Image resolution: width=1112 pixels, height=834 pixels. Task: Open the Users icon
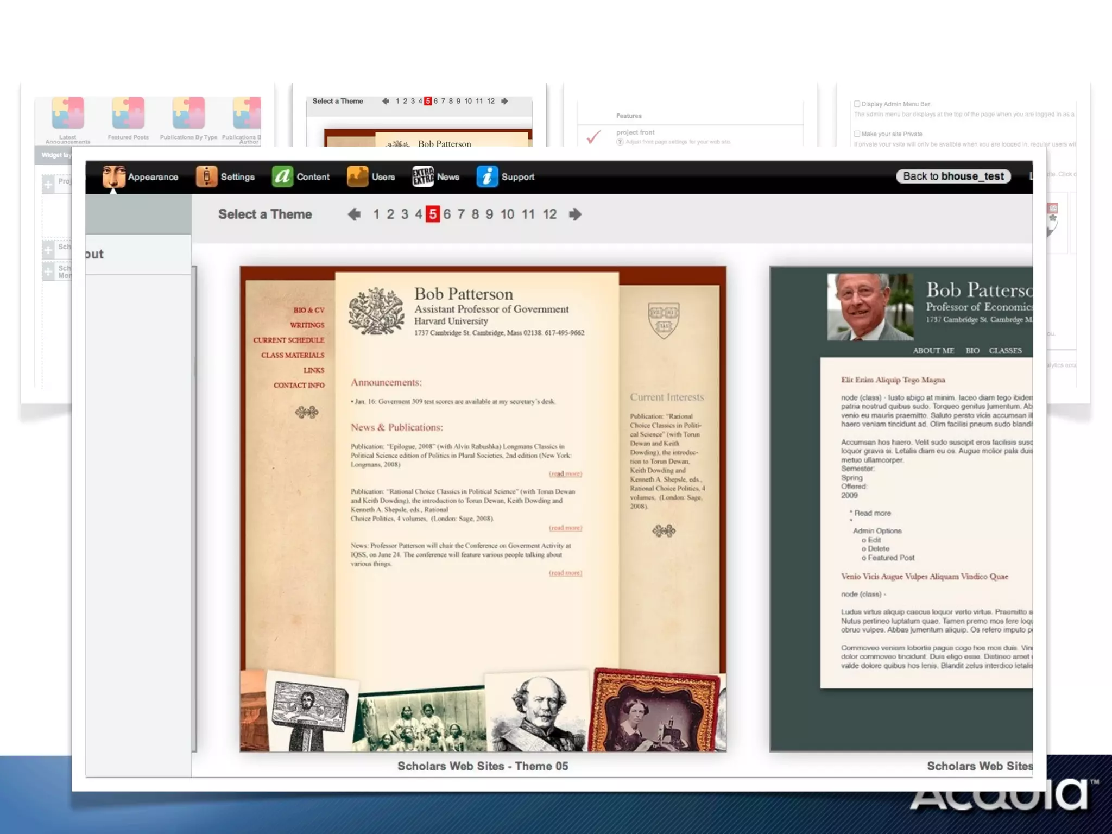click(x=357, y=177)
